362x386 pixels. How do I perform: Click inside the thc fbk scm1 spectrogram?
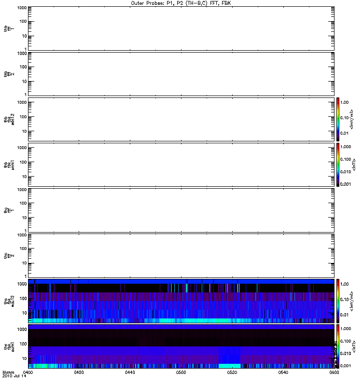[x=181, y=346]
